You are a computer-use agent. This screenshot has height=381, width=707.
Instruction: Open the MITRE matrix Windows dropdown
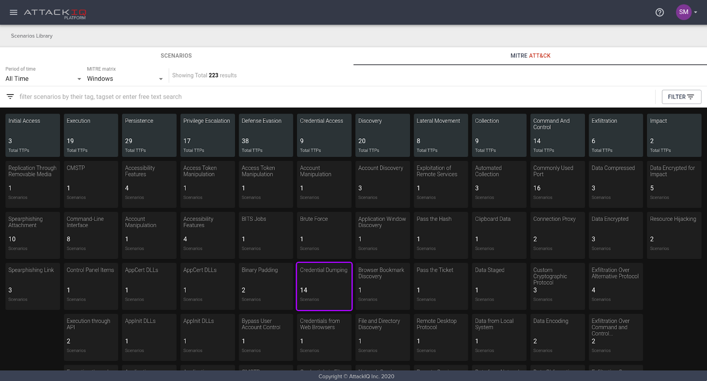point(125,79)
